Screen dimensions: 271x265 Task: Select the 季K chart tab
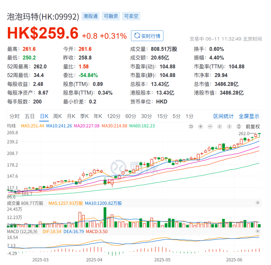84,116
